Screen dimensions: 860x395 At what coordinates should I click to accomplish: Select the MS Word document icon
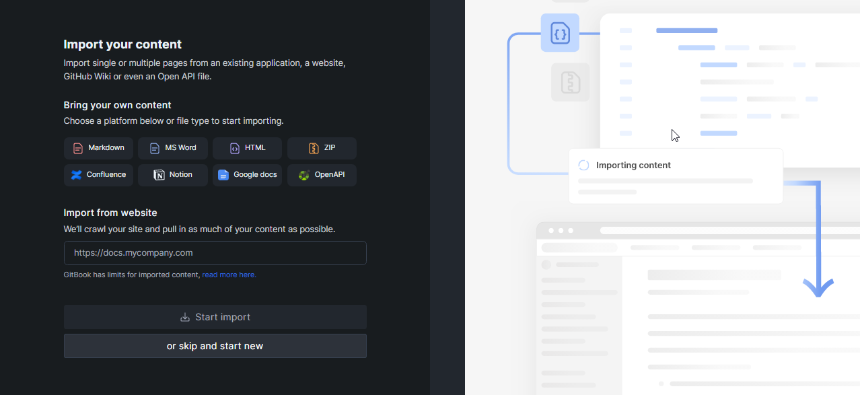coord(155,148)
